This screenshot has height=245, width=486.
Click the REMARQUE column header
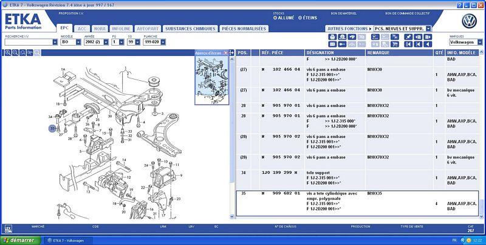click(399, 53)
